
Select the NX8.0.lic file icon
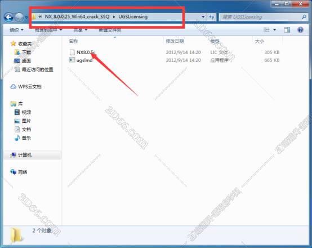pyautogui.click(x=72, y=52)
